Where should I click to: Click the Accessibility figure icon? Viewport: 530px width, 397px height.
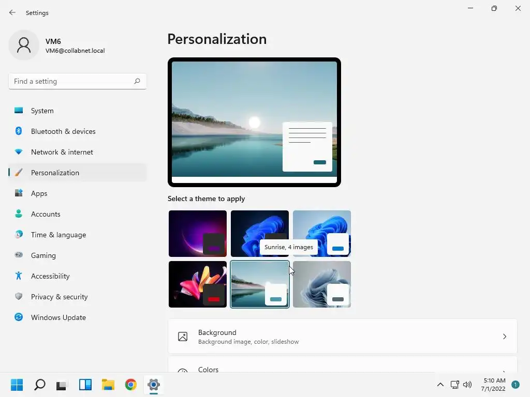coord(19,276)
